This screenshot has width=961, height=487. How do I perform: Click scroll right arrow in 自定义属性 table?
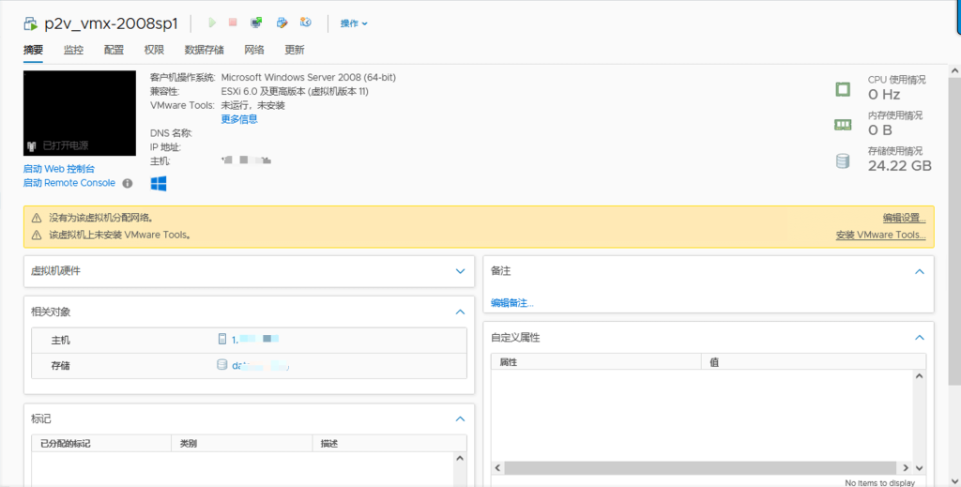click(x=906, y=468)
